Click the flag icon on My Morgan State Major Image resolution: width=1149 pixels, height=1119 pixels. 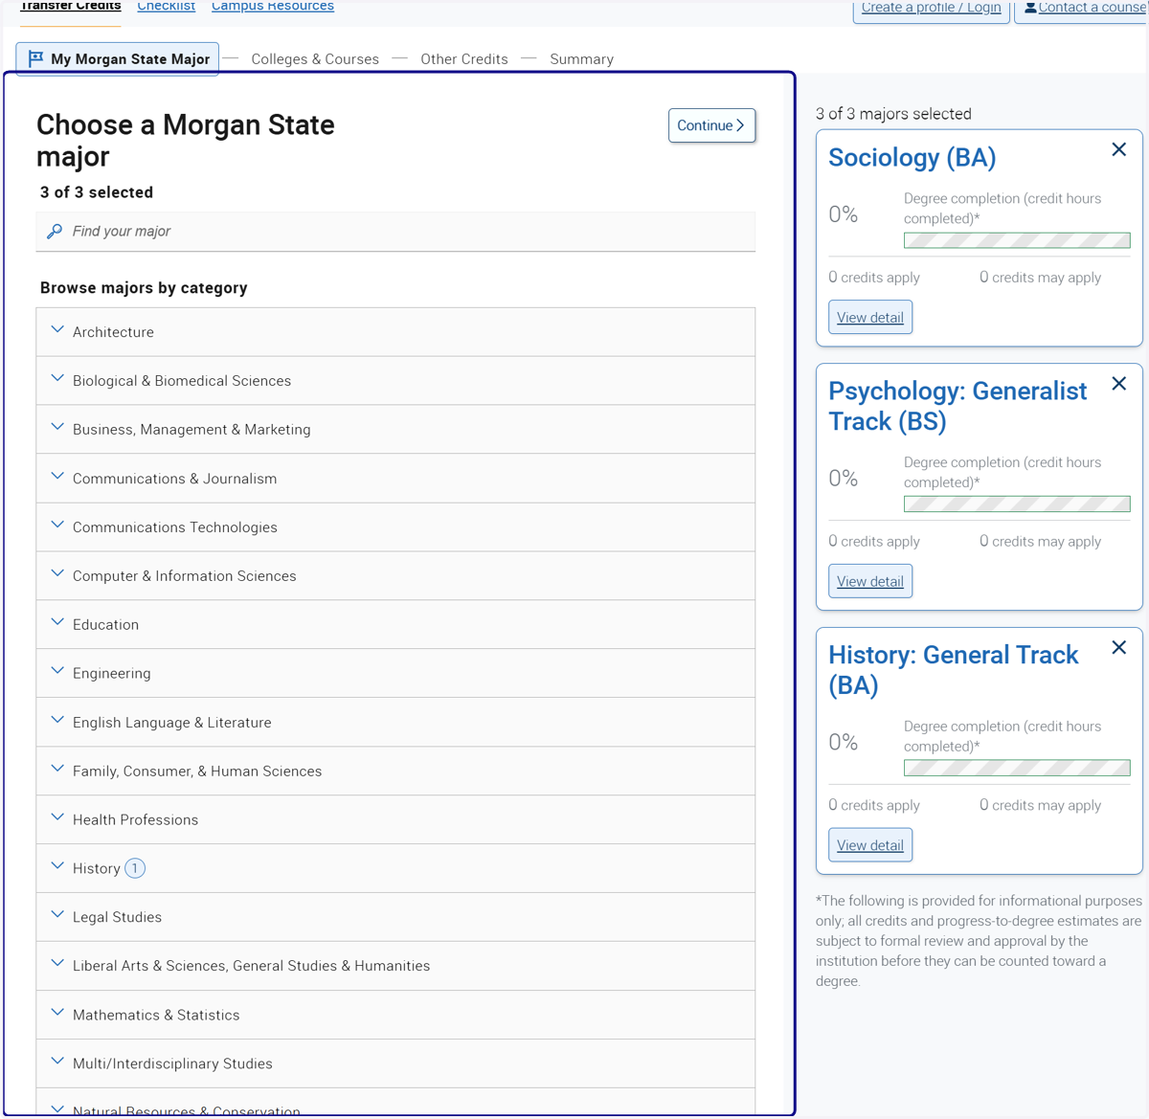point(35,58)
